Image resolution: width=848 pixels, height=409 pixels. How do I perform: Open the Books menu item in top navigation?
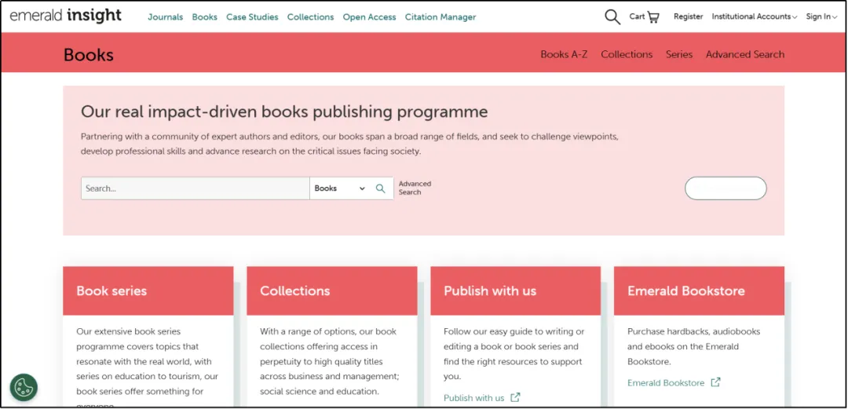tap(204, 16)
